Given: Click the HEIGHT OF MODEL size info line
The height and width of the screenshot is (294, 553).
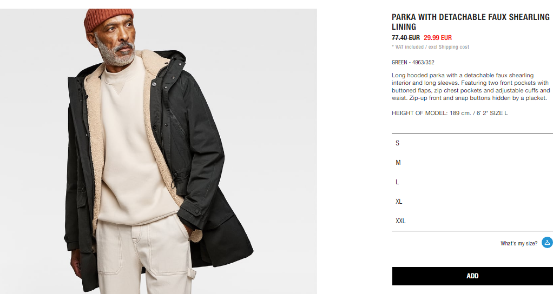Looking at the screenshot, I should click(x=450, y=113).
